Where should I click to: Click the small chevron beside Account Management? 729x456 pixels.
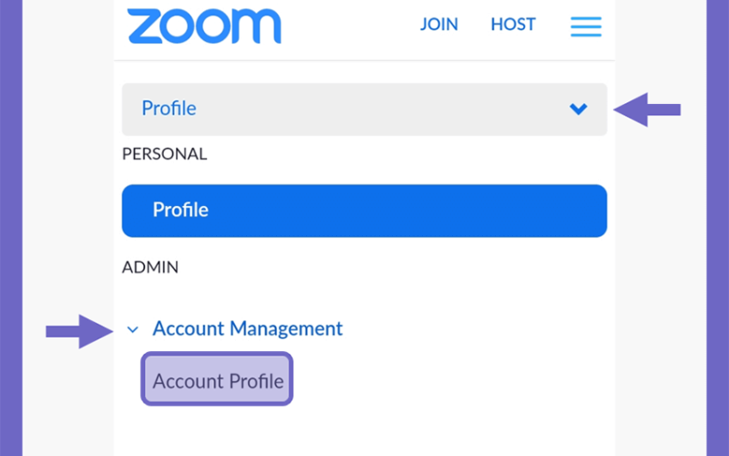tap(132, 330)
